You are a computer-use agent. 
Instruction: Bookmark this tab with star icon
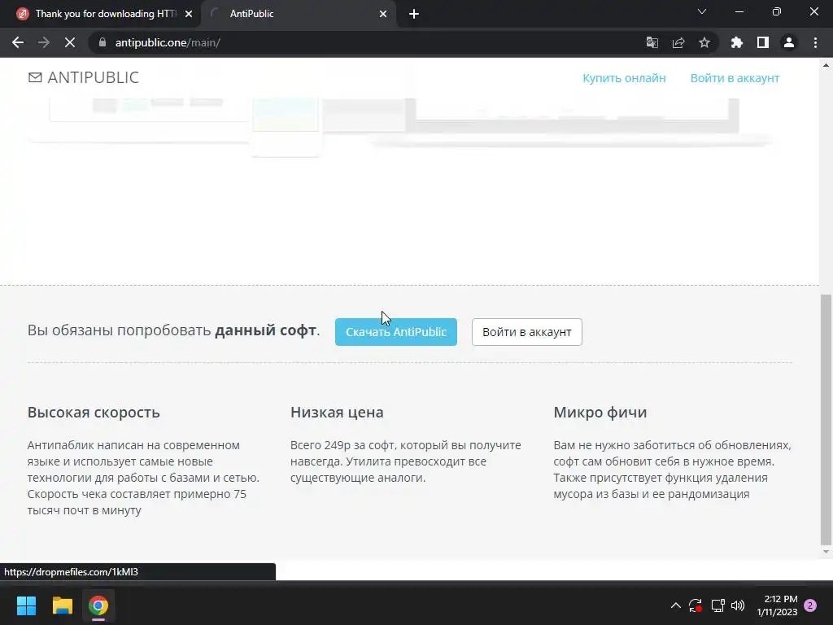tap(704, 42)
